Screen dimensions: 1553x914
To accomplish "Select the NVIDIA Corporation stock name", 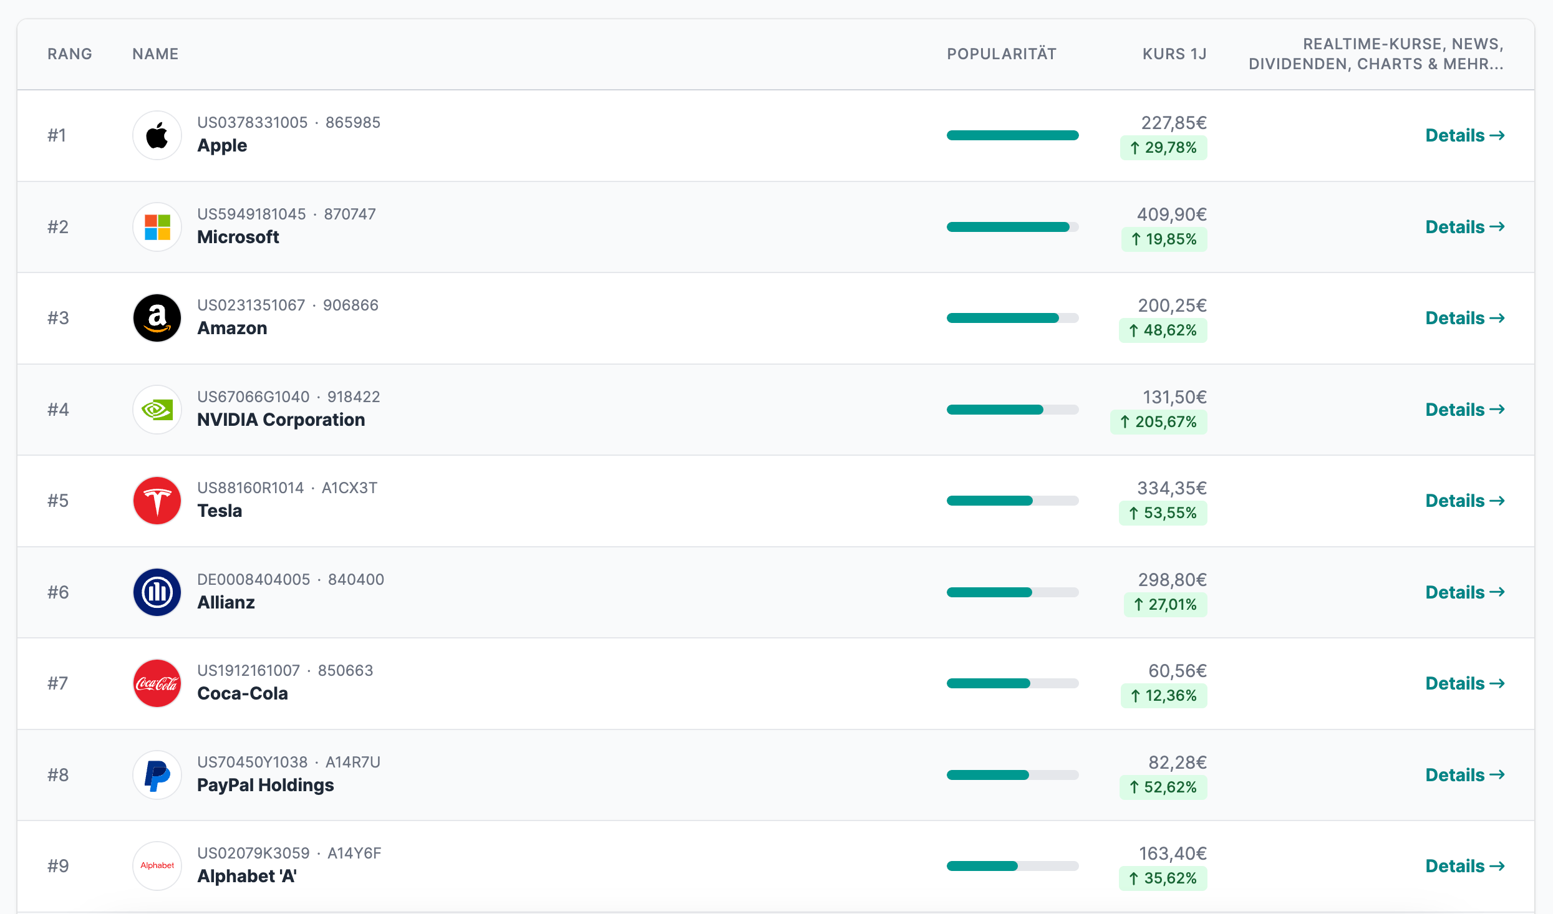I will pos(281,420).
